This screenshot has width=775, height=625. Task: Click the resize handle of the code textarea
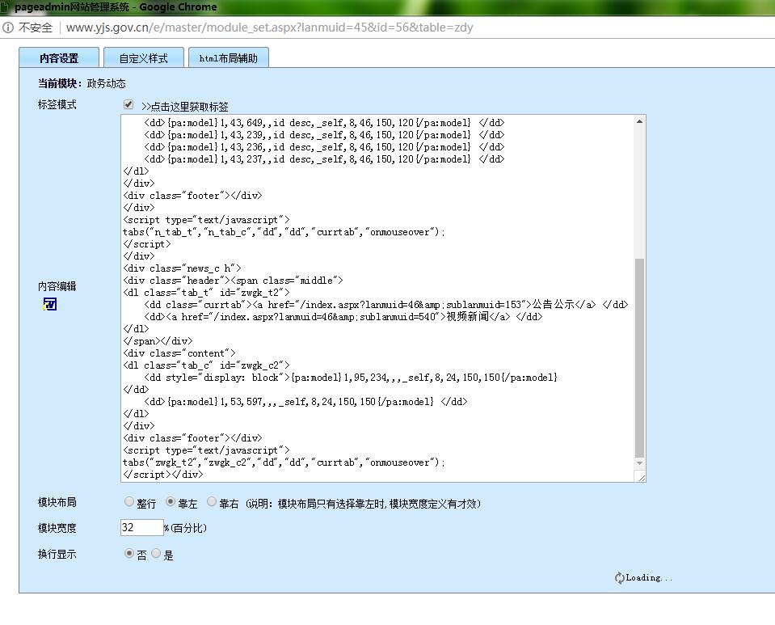tap(641, 477)
